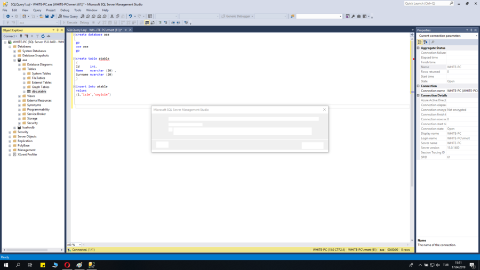Open the Connect dropdown in Object Explorer
Screen dimensions: 480x270
click(10, 36)
